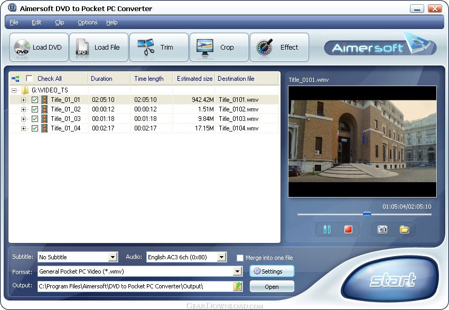This screenshot has width=449, height=310.
Task: Take a snapshot with the camera icon
Action: tap(382, 230)
